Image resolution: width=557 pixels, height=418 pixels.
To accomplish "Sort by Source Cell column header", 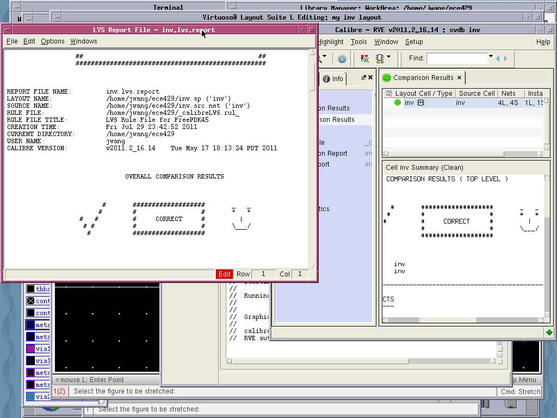I will coord(476,94).
